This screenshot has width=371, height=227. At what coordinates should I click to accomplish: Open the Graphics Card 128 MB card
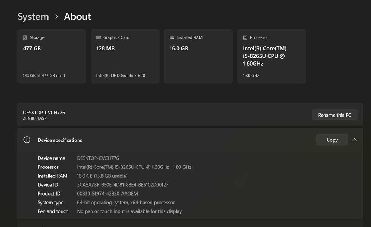click(x=125, y=56)
